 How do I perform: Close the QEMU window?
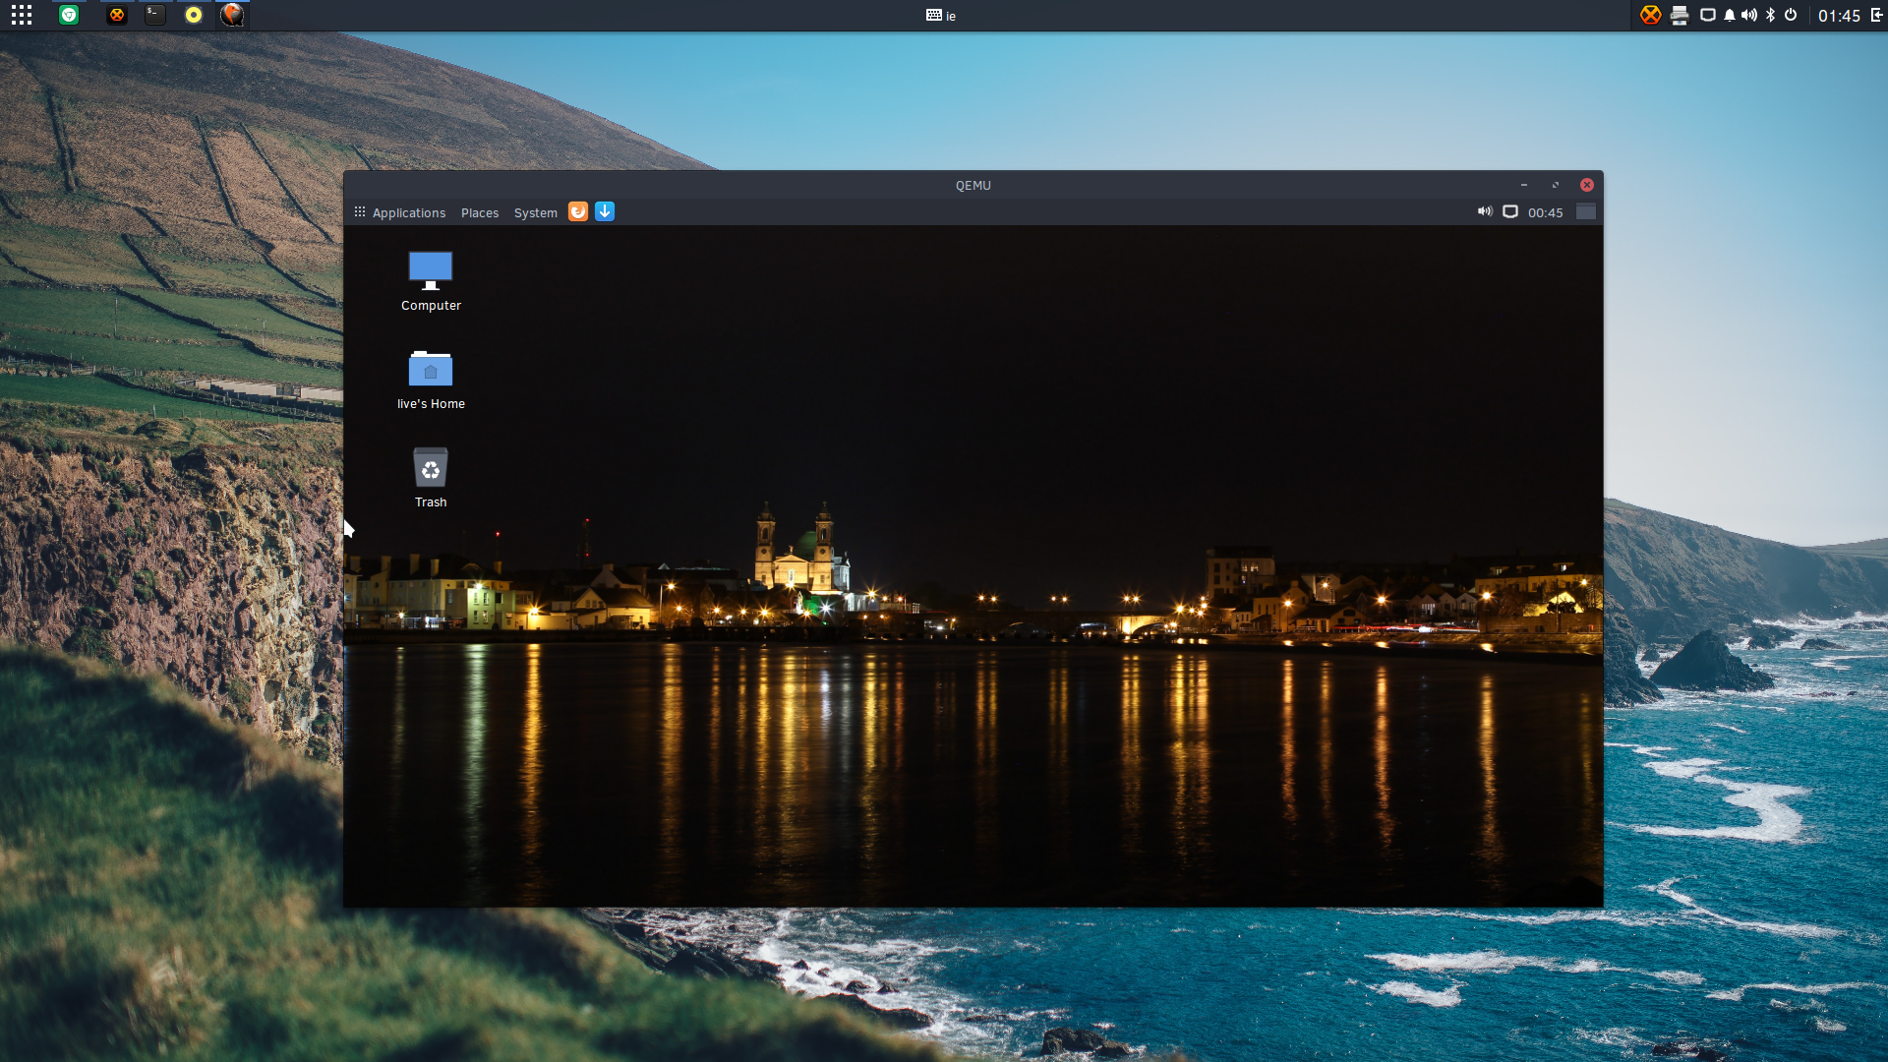pos(1587,185)
